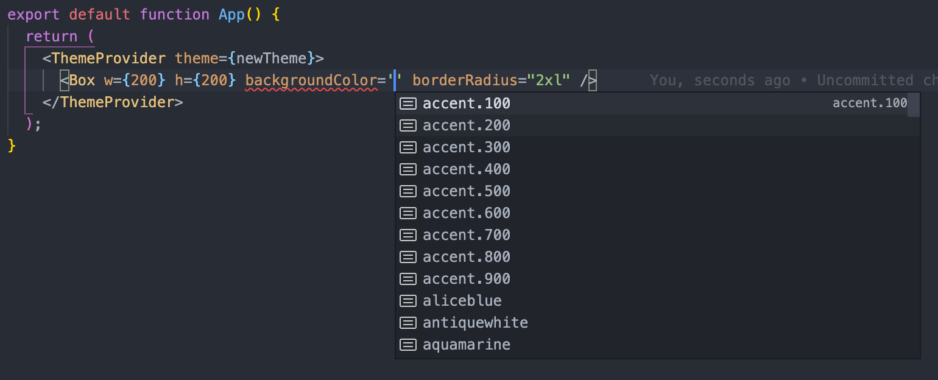Select the accent.800 suggestion
The image size is (938, 380).
(x=658, y=257)
